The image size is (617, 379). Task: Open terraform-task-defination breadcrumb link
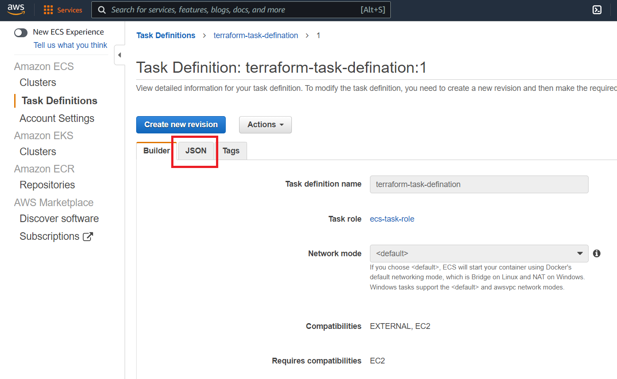tap(256, 35)
